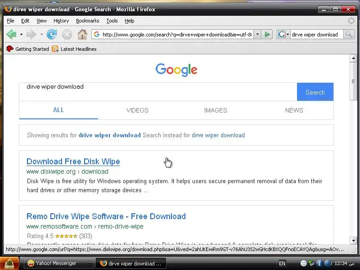Open the Getting Started bookmark
360x270 pixels.
[x=27, y=49]
